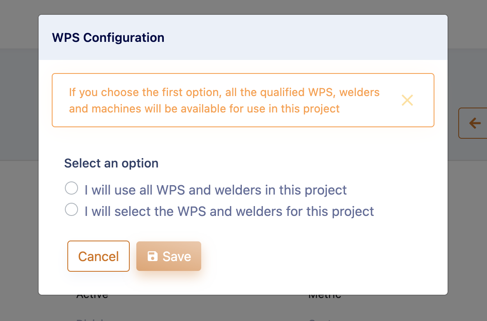Screen dimensions: 487x321
Task: Click the word 'Save' on the orange button
Action: pos(177,257)
